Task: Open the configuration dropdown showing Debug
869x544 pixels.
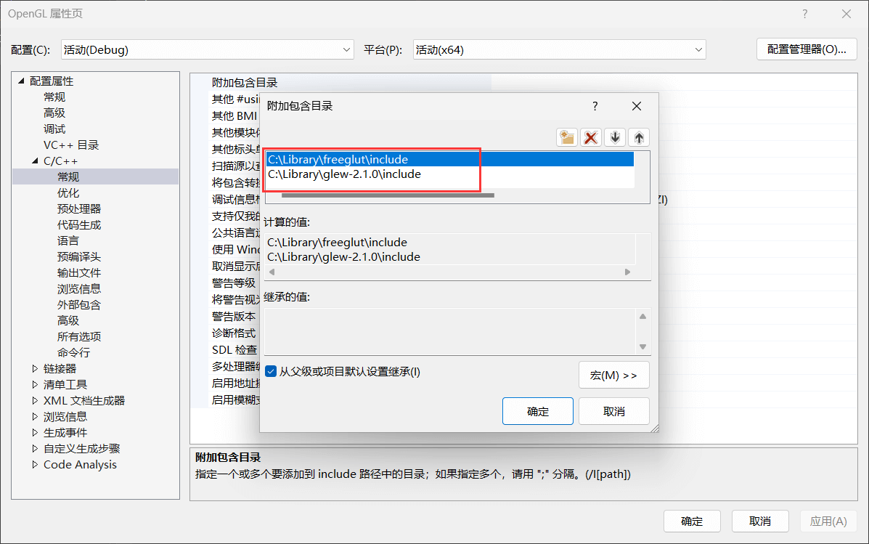Action: pos(207,50)
